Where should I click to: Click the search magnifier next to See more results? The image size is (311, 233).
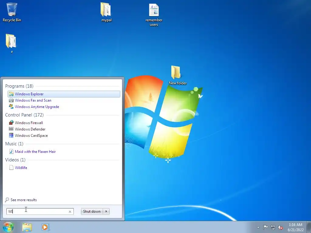(x=7, y=200)
